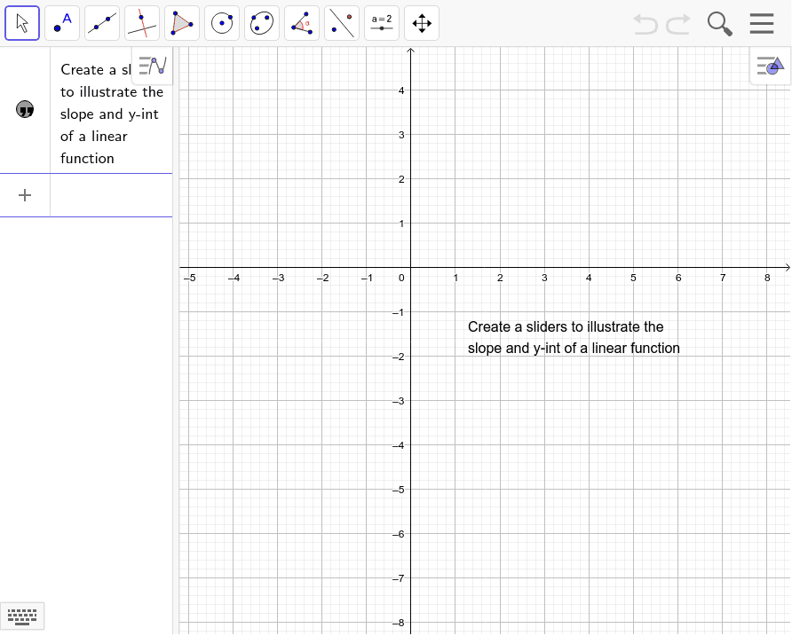Select the Perpendicular Line tool
This screenshot has width=792, height=636.
tap(142, 23)
